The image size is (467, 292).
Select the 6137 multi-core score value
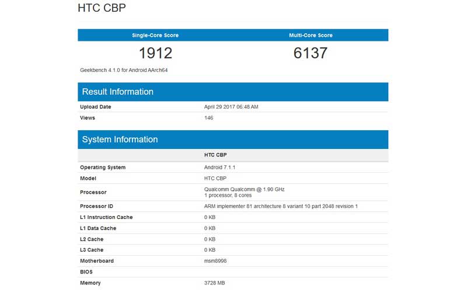click(x=311, y=53)
